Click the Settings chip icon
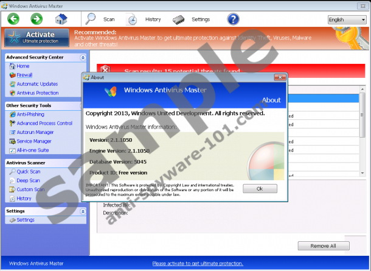 [179, 19]
